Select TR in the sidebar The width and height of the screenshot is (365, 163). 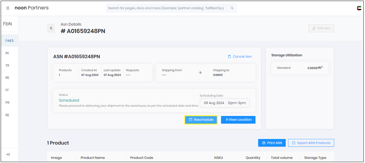tap(7, 65)
